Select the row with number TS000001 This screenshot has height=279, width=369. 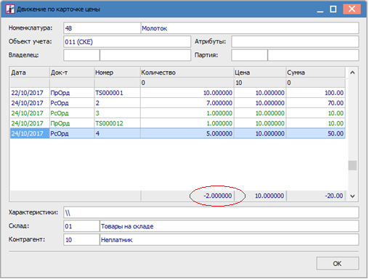tap(178, 93)
